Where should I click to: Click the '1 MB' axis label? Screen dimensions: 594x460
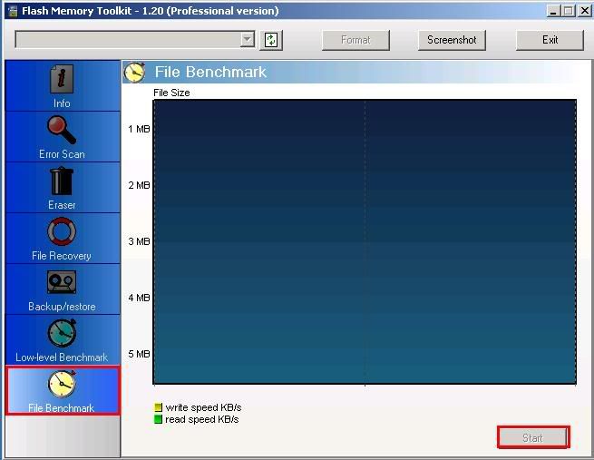pyautogui.click(x=139, y=129)
